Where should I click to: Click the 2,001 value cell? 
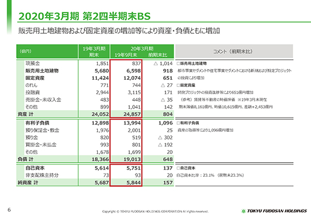click(x=134, y=130)
